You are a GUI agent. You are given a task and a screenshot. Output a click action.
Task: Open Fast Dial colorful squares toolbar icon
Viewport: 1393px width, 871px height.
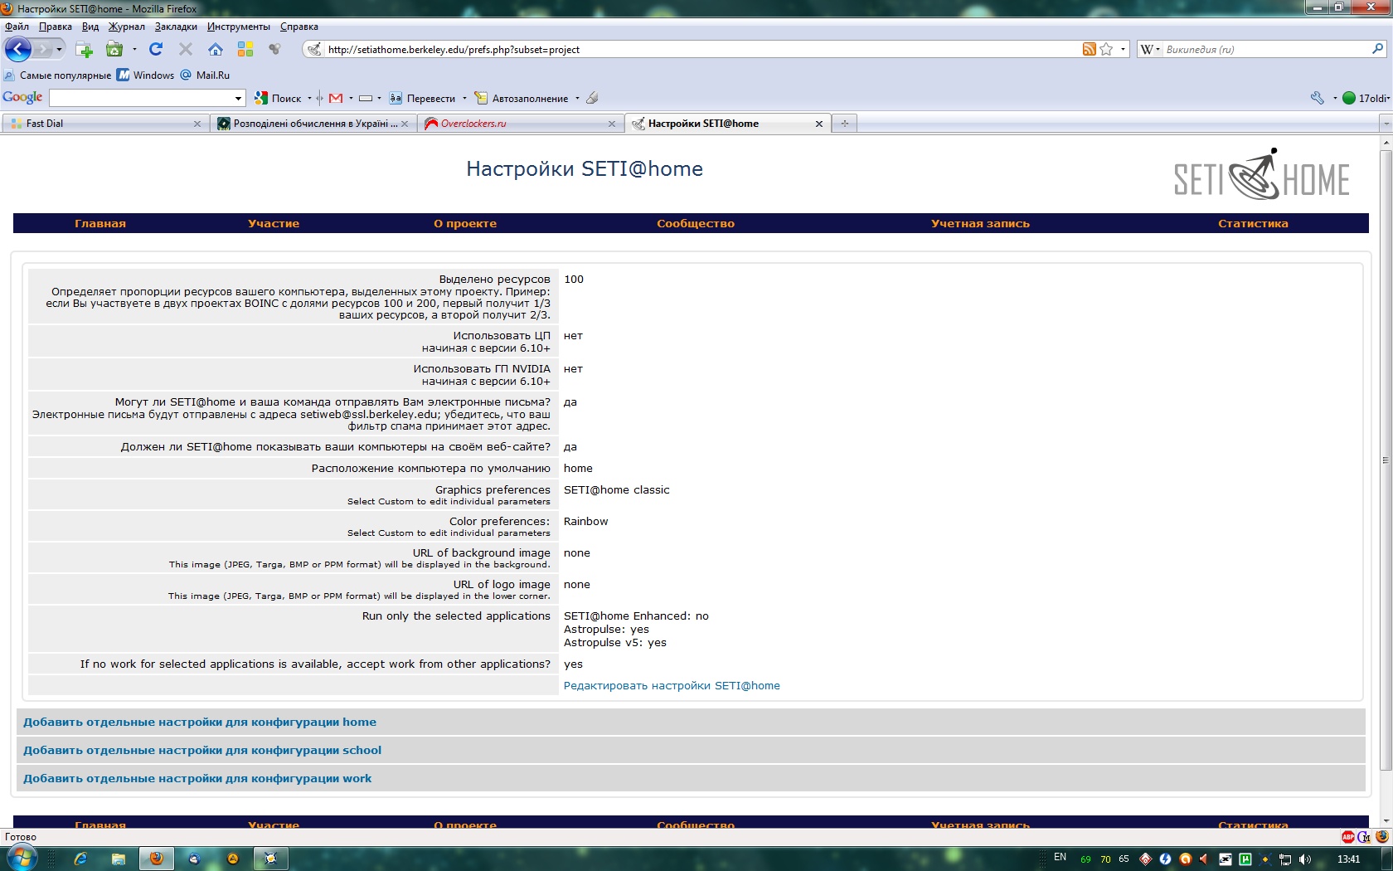click(245, 50)
